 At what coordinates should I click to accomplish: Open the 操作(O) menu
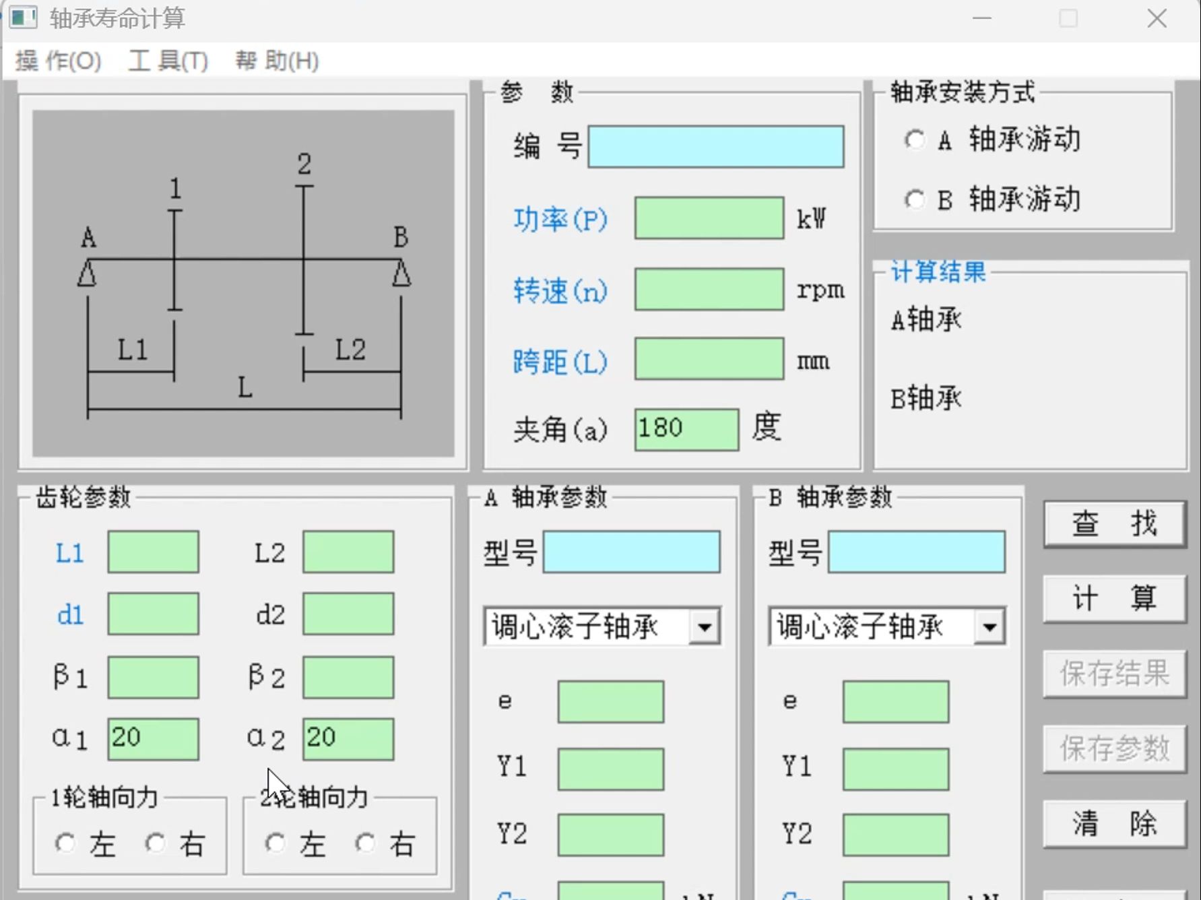[x=58, y=61]
